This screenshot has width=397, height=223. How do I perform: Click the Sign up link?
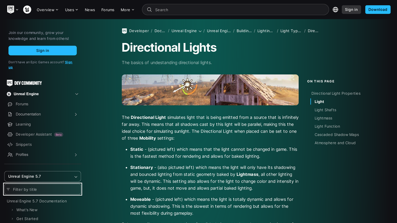coord(69,62)
